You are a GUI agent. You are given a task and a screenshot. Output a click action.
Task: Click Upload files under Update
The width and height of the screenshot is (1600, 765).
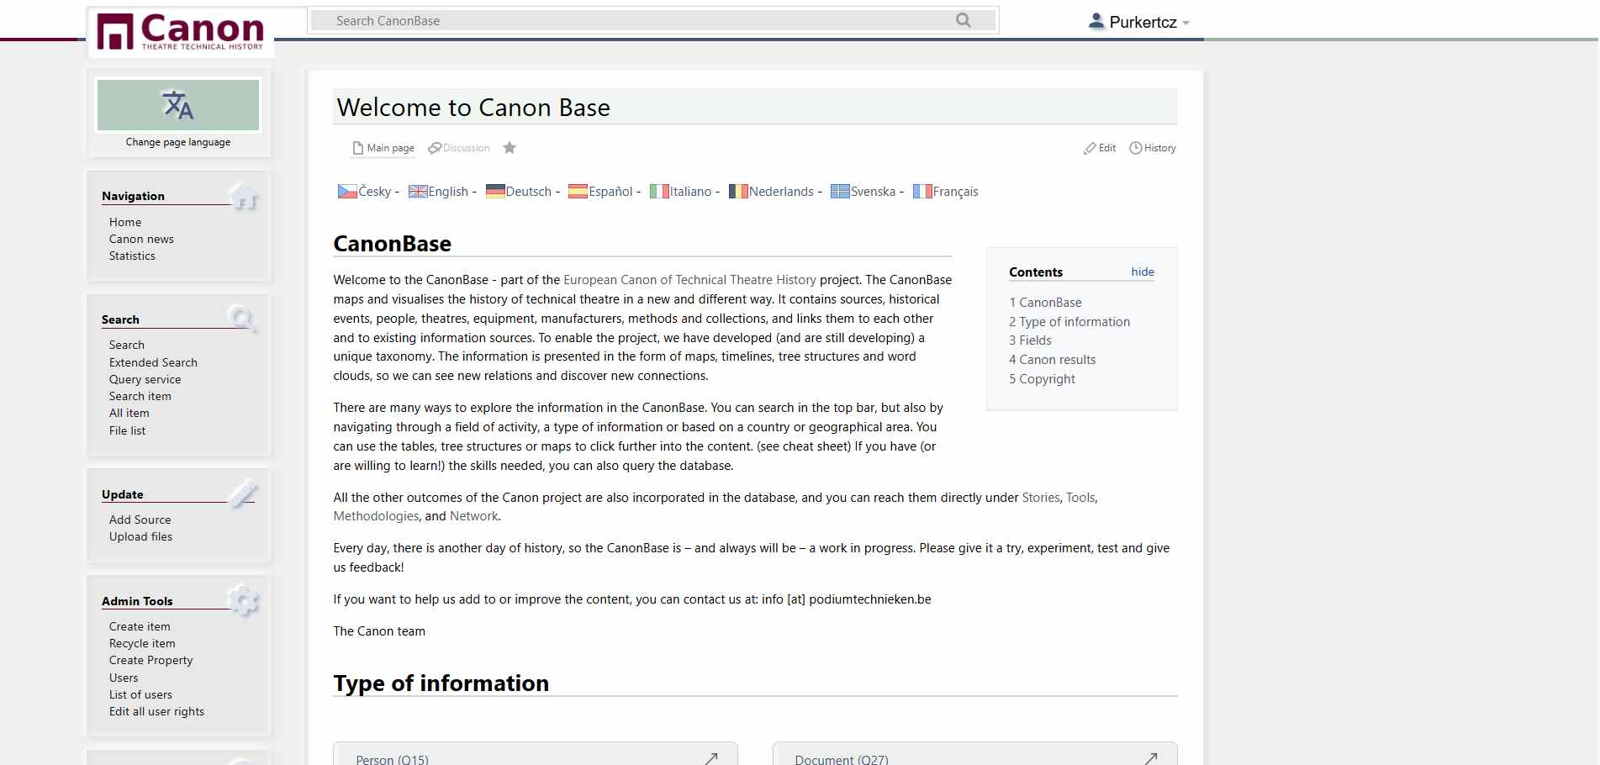(140, 536)
